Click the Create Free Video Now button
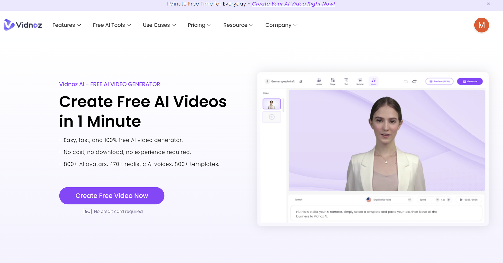Image resolution: width=503 pixels, height=263 pixels. coord(112,196)
